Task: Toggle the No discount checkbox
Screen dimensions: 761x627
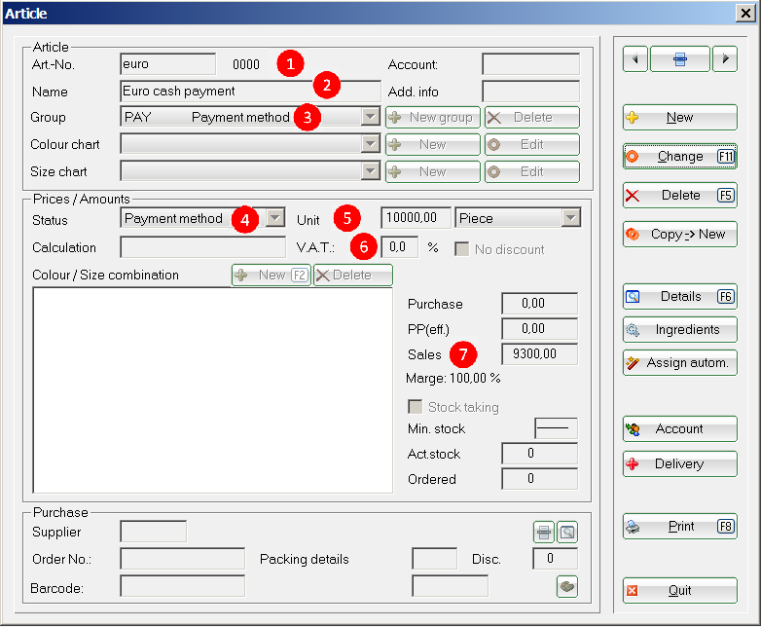Action: coord(463,249)
